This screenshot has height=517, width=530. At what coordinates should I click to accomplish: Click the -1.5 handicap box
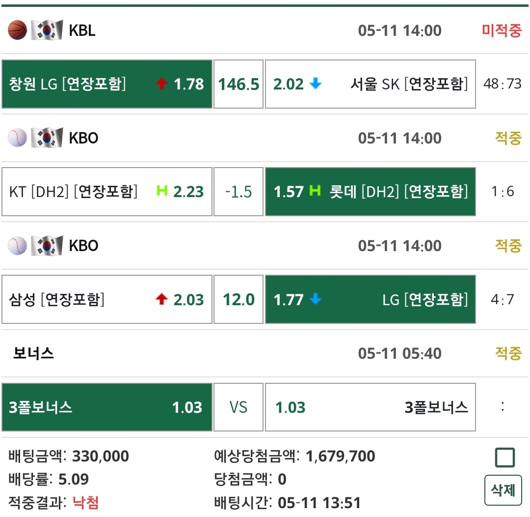pos(238,192)
